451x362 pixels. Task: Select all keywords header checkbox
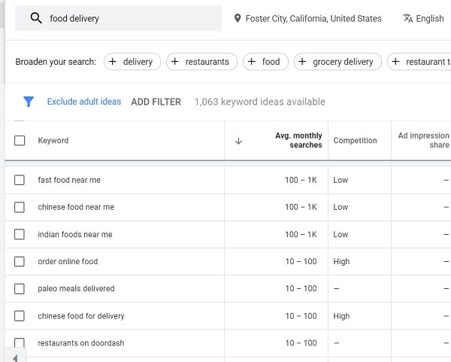[x=20, y=141]
